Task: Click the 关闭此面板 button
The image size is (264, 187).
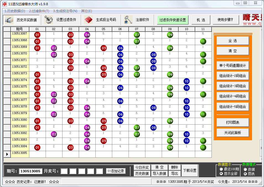Action: pyautogui.click(x=232, y=133)
